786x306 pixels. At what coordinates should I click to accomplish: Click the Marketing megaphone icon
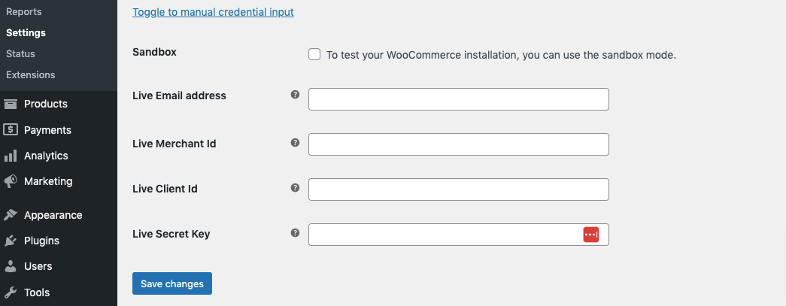(x=11, y=181)
